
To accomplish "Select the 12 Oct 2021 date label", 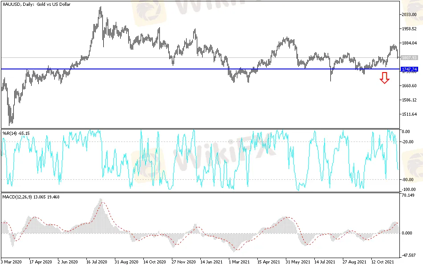I will coord(383,263).
